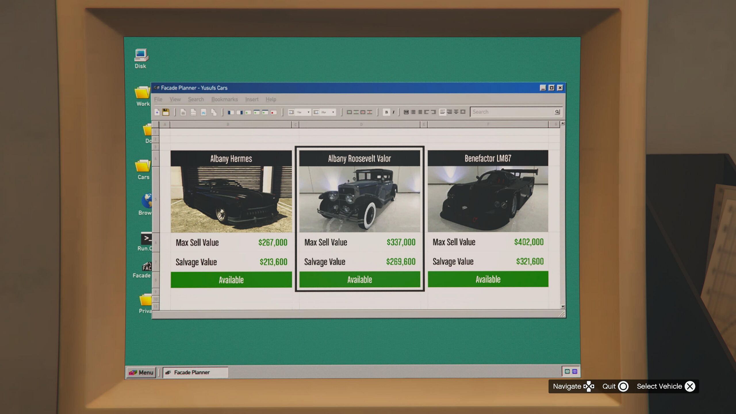Screen dimensions: 736x414
Task: Click the floppy disk Save icon
Action: [166, 112]
